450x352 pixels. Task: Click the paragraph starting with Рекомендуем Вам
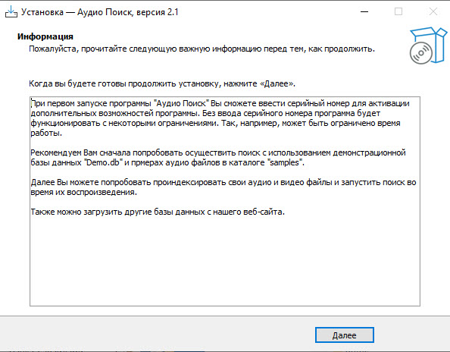pyautogui.click(x=218, y=158)
